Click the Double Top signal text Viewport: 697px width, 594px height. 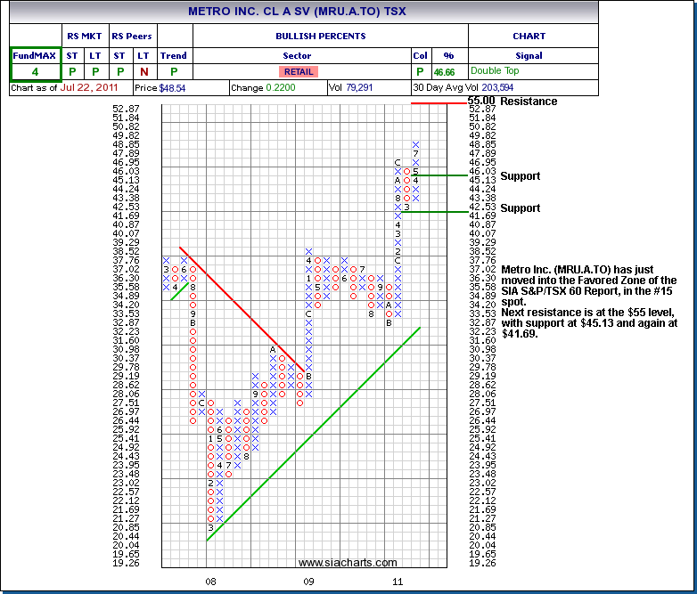click(x=497, y=71)
